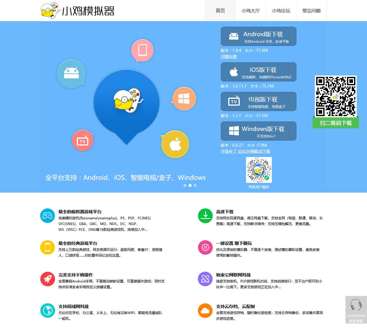This screenshot has height=335, width=367.
Task: Click the orange cloud icon for 支持云存档
Action: pyautogui.click(x=205, y=310)
